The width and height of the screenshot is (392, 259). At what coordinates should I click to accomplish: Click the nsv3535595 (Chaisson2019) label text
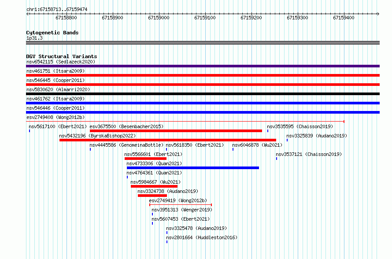300,126
